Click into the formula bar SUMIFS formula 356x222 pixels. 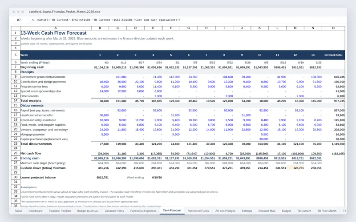coord(109,20)
